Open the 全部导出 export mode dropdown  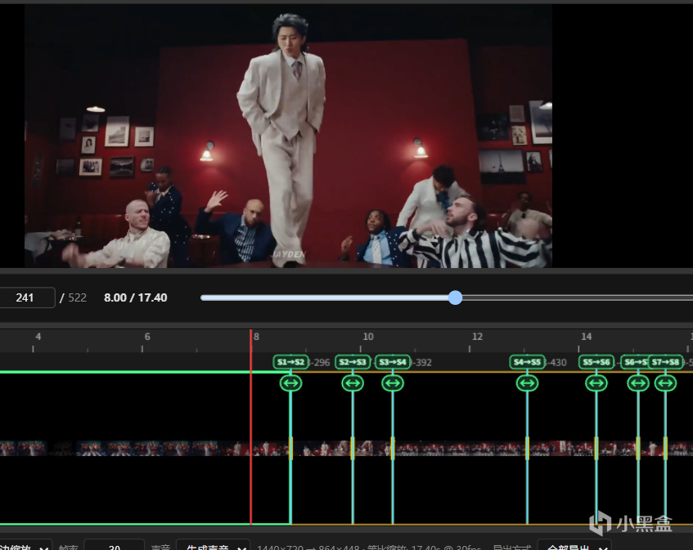pos(574,546)
